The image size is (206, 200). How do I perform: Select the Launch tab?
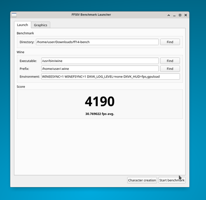click(x=23, y=25)
